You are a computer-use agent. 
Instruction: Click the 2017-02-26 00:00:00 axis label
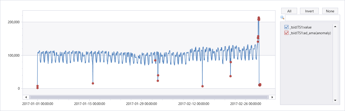(245, 104)
